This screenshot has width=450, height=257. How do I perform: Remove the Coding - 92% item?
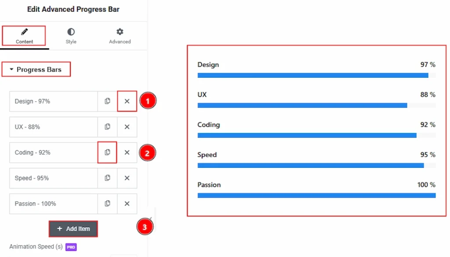(127, 152)
